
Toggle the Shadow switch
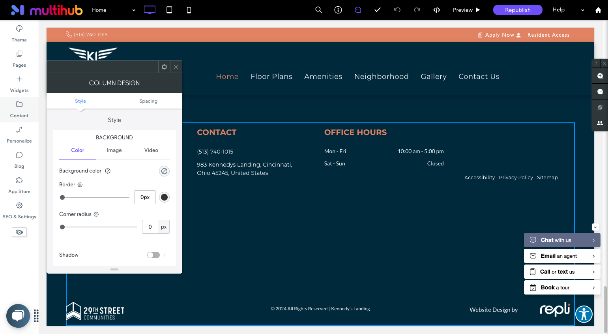tap(153, 255)
